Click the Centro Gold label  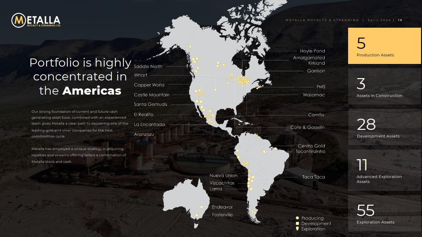point(311,146)
